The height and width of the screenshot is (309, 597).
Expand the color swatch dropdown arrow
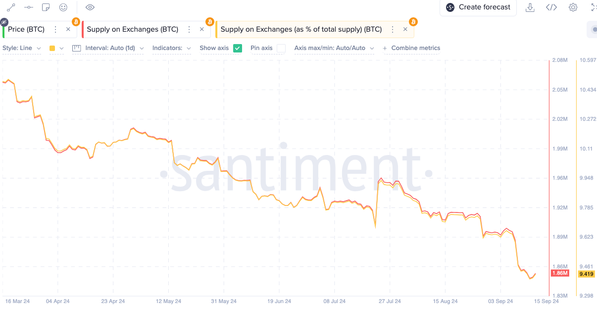[61, 48]
